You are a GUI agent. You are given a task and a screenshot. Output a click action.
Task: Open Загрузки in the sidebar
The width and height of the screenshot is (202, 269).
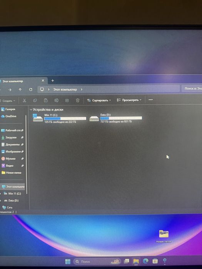pos(12,138)
